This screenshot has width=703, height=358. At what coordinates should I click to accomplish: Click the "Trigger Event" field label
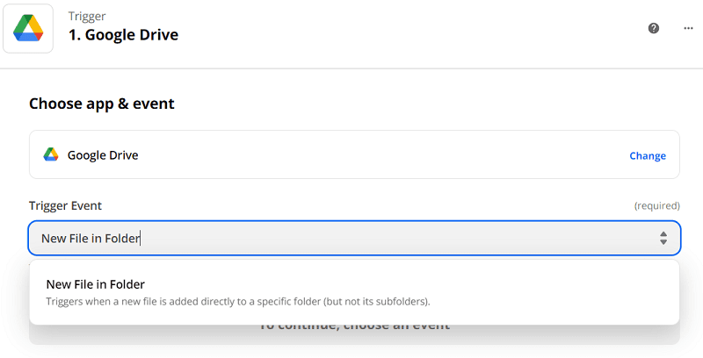click(66, 205)
